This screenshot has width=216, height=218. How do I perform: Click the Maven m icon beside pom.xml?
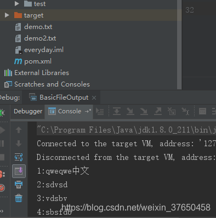coord(18,61)
